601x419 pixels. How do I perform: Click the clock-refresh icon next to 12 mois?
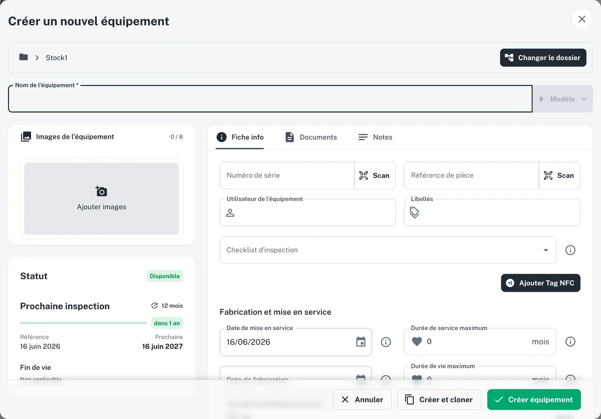155,306
